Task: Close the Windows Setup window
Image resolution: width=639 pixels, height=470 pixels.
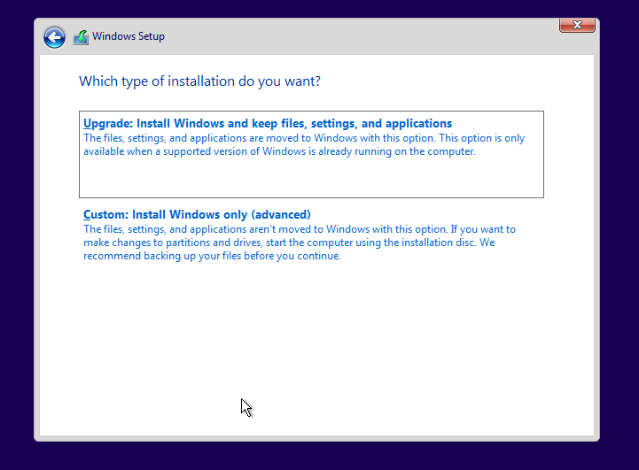Action: click(x=577, y=25)
